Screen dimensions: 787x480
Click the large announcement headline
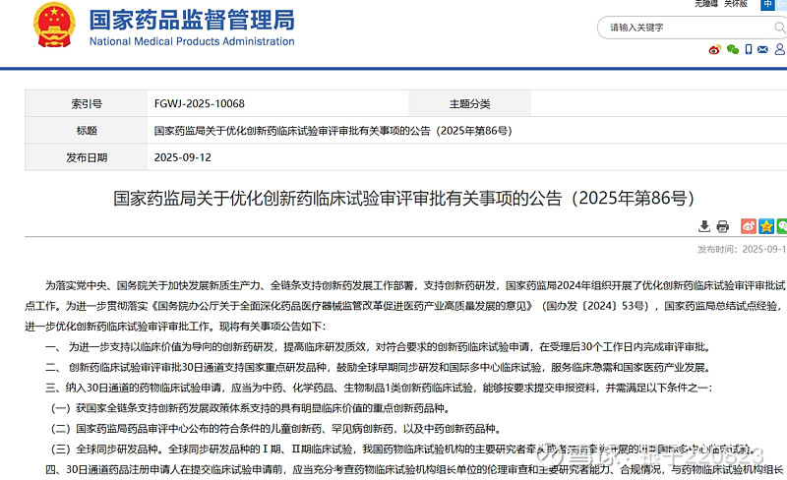pos(404,198)
